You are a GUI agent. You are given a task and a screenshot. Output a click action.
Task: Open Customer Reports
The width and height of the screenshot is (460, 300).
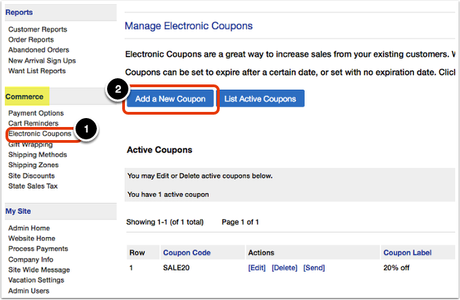point(38,30)
